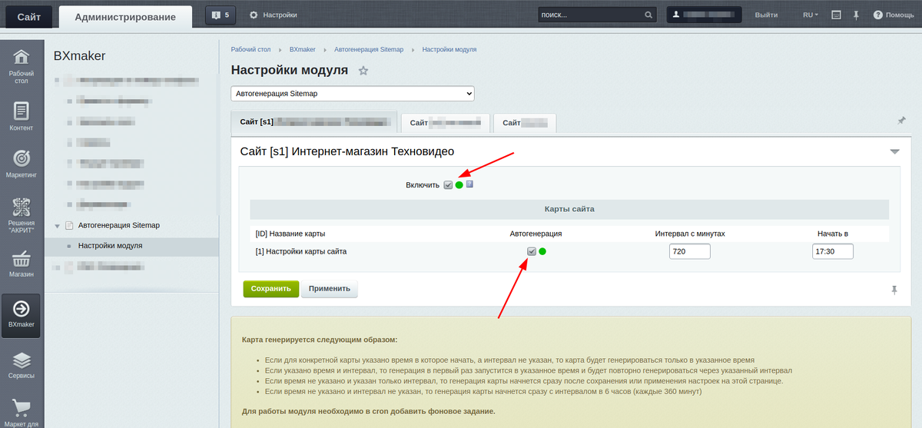This screenshot has height=428, width=922.
Task: Pin the top admin panel
Action: (x=856, y=15)
